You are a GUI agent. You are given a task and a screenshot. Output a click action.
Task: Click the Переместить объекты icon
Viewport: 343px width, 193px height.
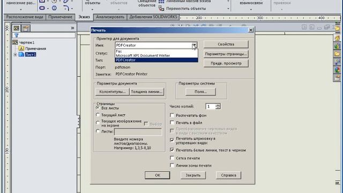click(x=161, y=9)
